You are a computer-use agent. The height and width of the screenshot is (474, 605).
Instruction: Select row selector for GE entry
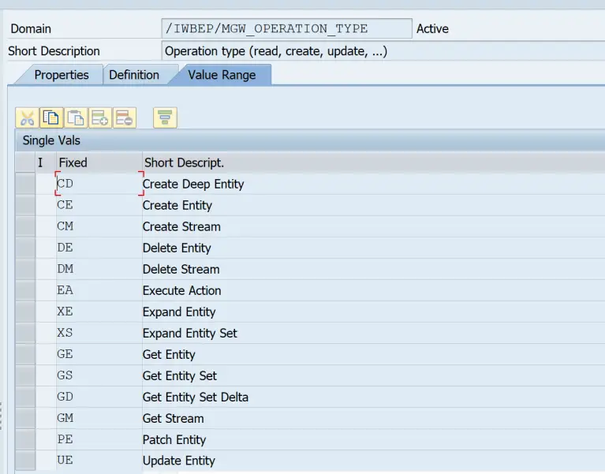25,355
